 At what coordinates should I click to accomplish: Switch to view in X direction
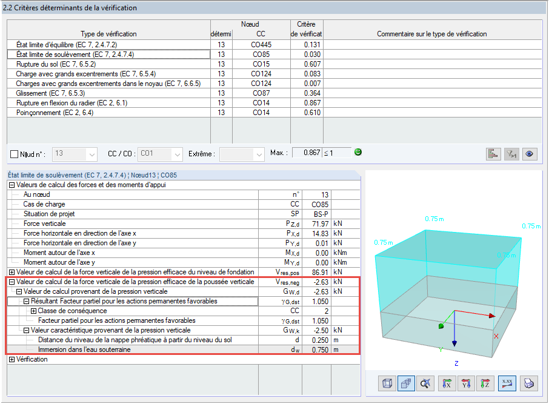click(x=447, y=383)
